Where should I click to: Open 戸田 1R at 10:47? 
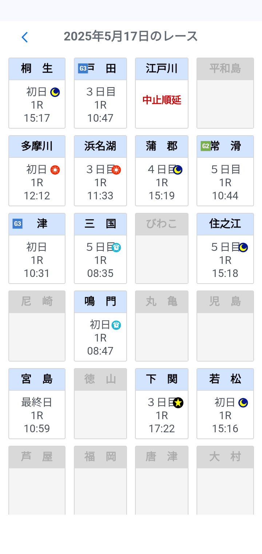pos(100,105)
